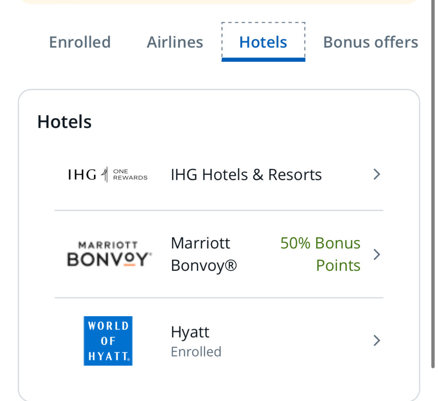Click the page vertical scrollbar
Image resolution: width=438 pixels, height=401 pixels.
click(433, 182)
